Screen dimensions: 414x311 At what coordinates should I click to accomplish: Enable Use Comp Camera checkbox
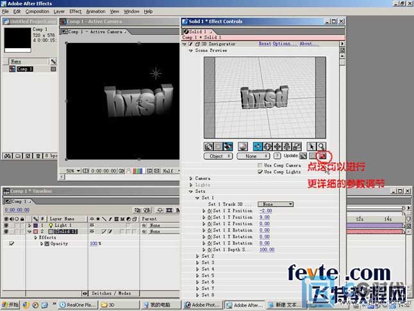pos(260,165)
